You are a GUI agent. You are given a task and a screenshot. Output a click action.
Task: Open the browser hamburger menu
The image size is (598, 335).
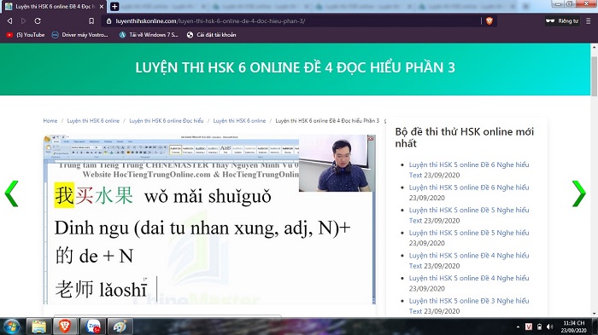click(589, 21)
